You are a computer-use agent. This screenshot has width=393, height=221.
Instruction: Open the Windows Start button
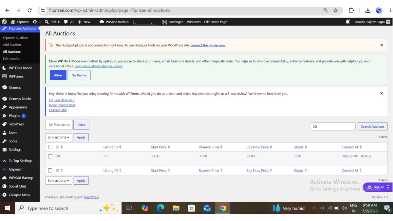[7, 208]
